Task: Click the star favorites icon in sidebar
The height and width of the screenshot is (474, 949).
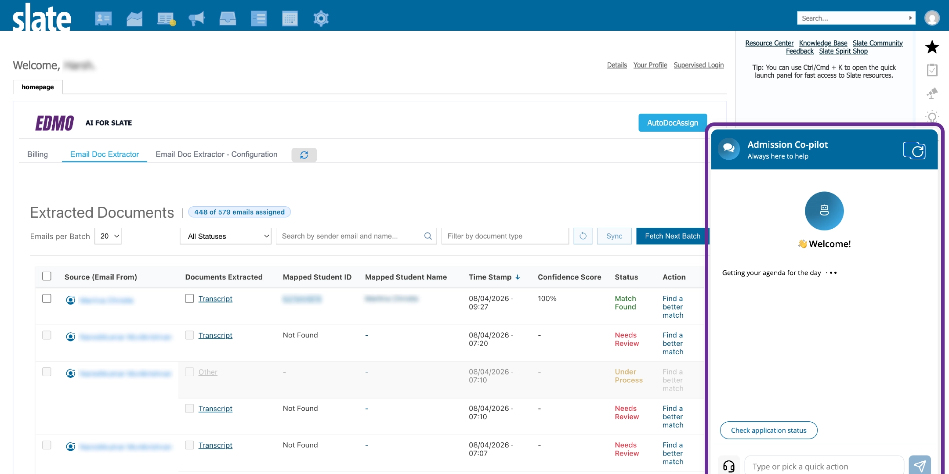Action: point(932,47)
